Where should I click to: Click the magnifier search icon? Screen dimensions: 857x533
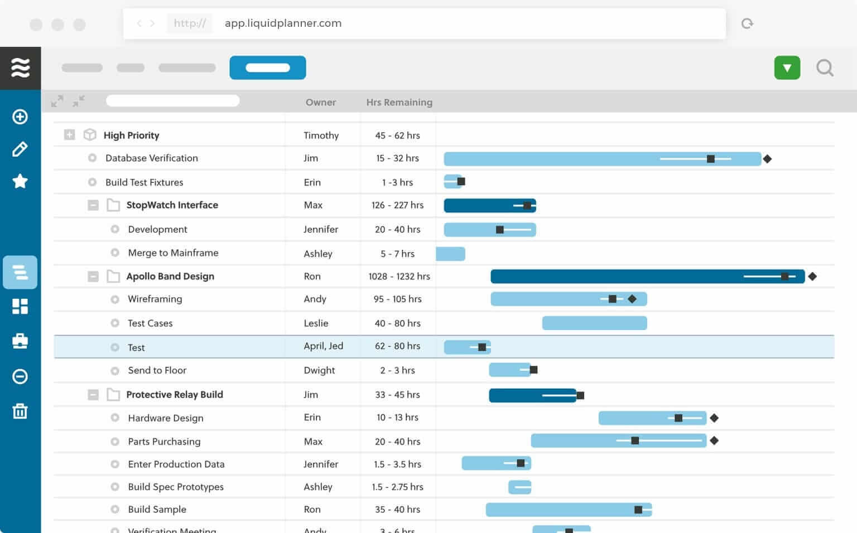(825, 68)
